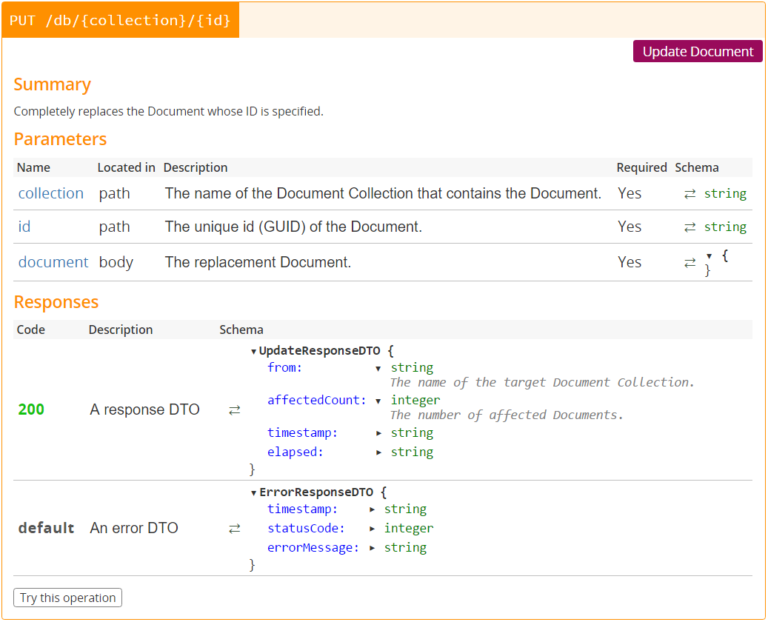This screenshot has width=768, height=622.
Task: Click the Responses heading
Action: (x=56, y=302)
